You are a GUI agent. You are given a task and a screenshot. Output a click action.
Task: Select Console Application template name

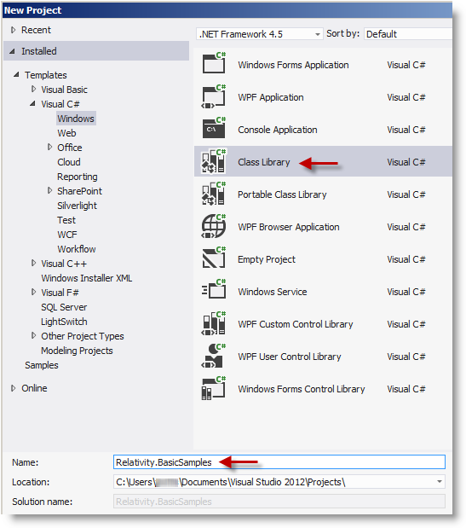(x=278, y=130)
